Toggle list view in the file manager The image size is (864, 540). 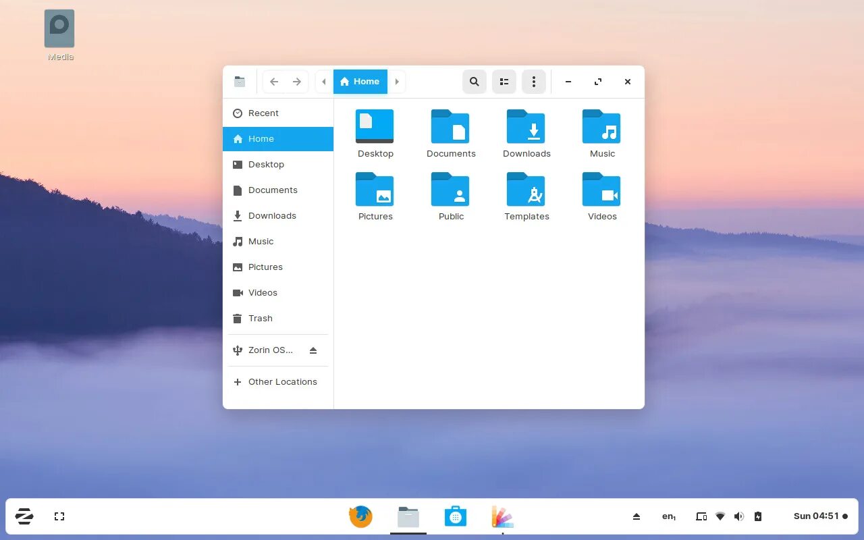pos(504,82)
